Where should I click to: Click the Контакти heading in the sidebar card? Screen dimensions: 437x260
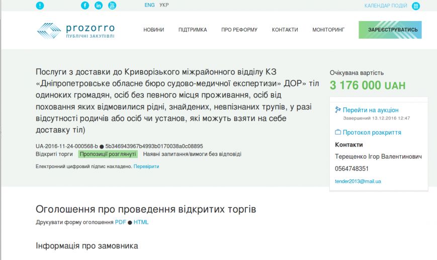349,145
